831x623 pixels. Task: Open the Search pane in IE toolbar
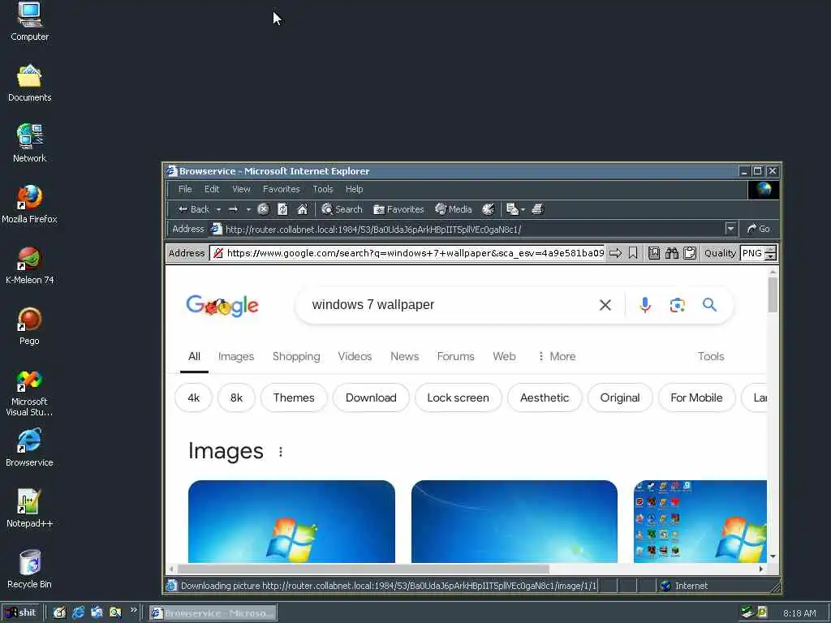pyautogui.click(x=342, y=209)
